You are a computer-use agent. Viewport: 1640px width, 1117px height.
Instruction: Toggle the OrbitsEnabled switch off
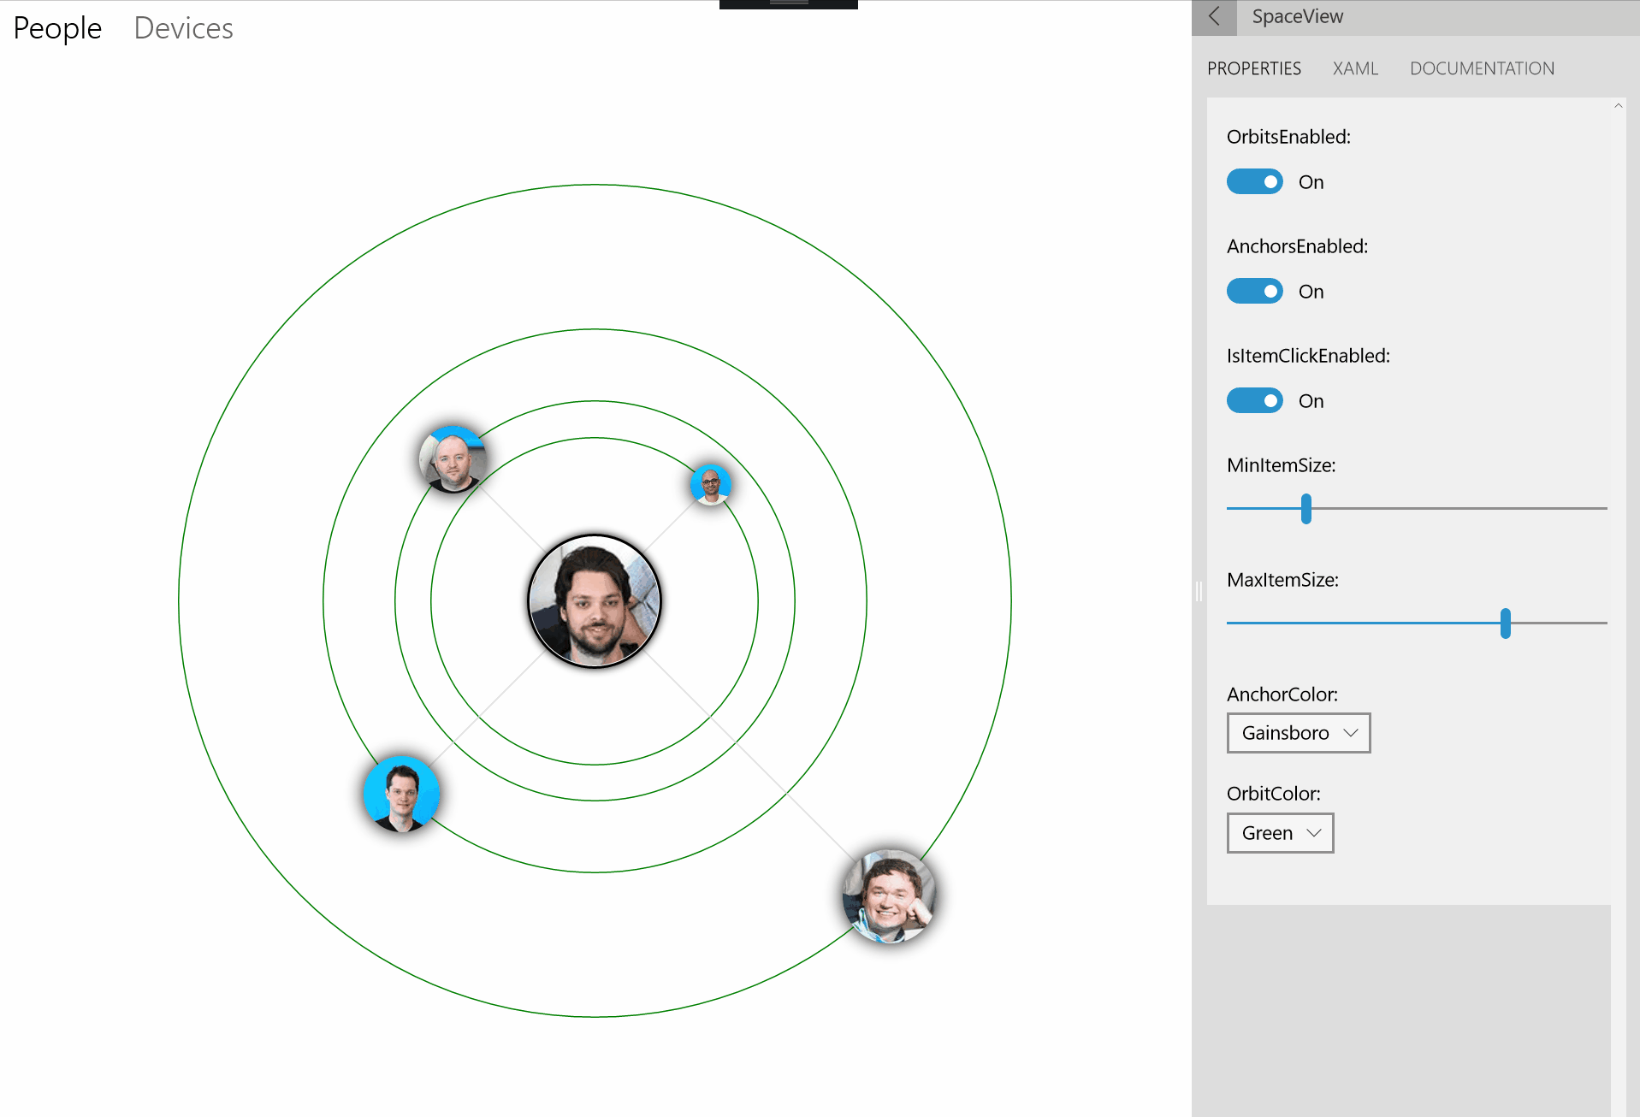[x=1254, y=181]
